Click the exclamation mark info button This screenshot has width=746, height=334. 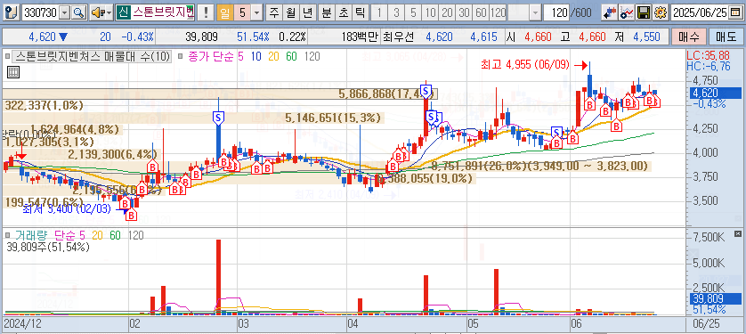pos(206,12)
